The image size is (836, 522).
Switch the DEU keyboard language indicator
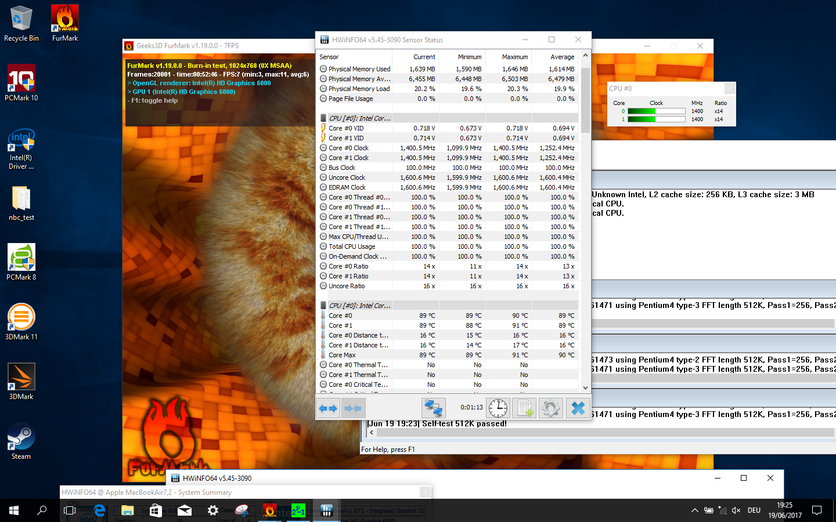click(x=754, y=510)
